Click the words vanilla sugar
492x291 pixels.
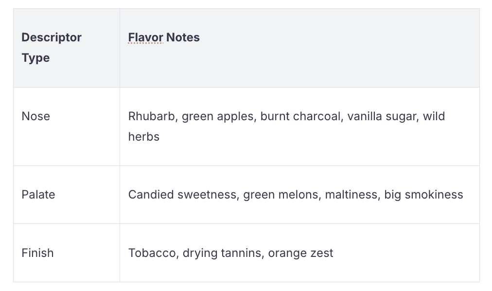click(x=383, y=116)
